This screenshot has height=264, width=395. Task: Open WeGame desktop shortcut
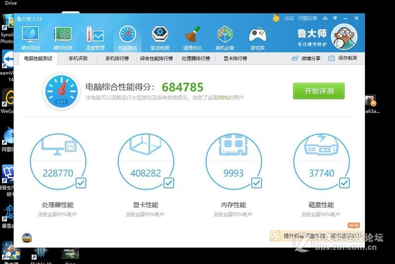point(7,101)
